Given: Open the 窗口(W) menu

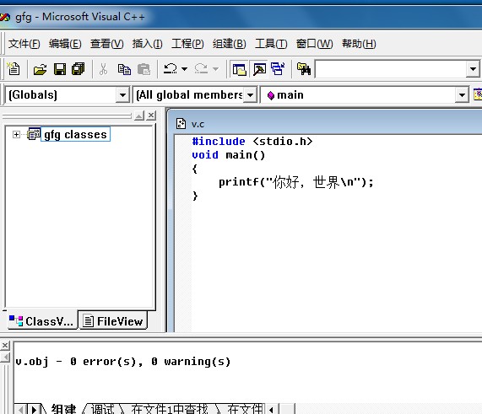Looking at the screenshot, I should point(314,44).
